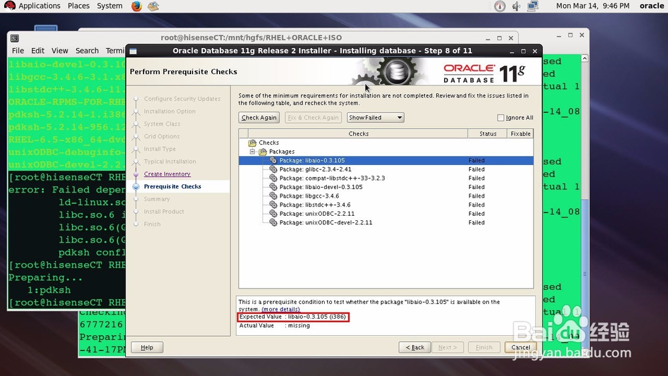
Task: Click the Back button
Action: tap(415, 347)
